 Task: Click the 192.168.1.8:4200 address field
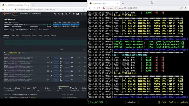point(127,8)
